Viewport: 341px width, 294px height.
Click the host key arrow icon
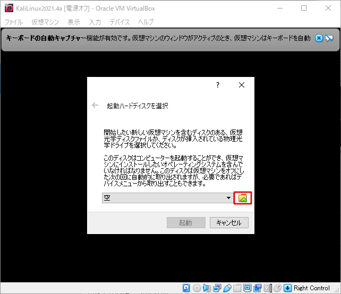coord(287,288)
